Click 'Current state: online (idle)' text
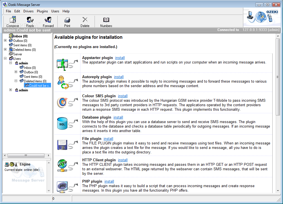Viewport: 283px width, 204px height. (x=22, y=170)
